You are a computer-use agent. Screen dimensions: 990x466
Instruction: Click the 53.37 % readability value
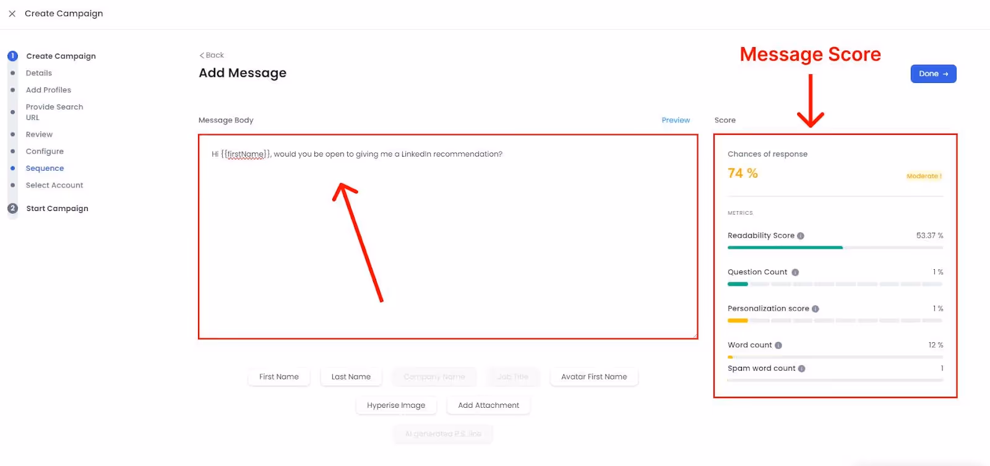[x=929, y=236]
